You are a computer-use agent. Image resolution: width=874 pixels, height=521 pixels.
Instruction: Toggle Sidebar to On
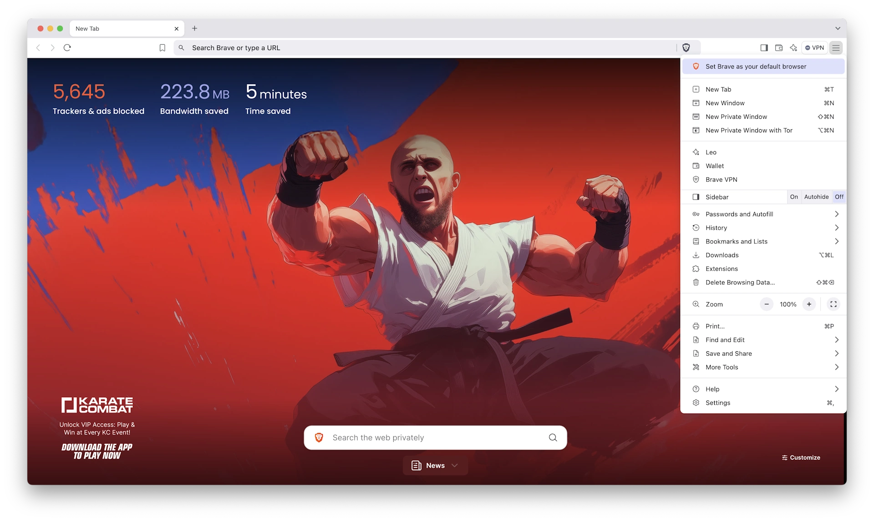(793, 197)
